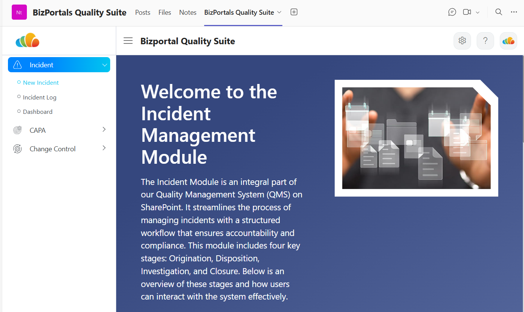
Task: Click the page vertical scrollbar
Action: coord(523,98)
